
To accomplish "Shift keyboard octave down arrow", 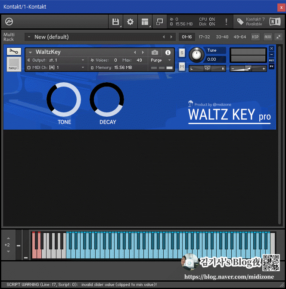I will [x=8, y=252].
